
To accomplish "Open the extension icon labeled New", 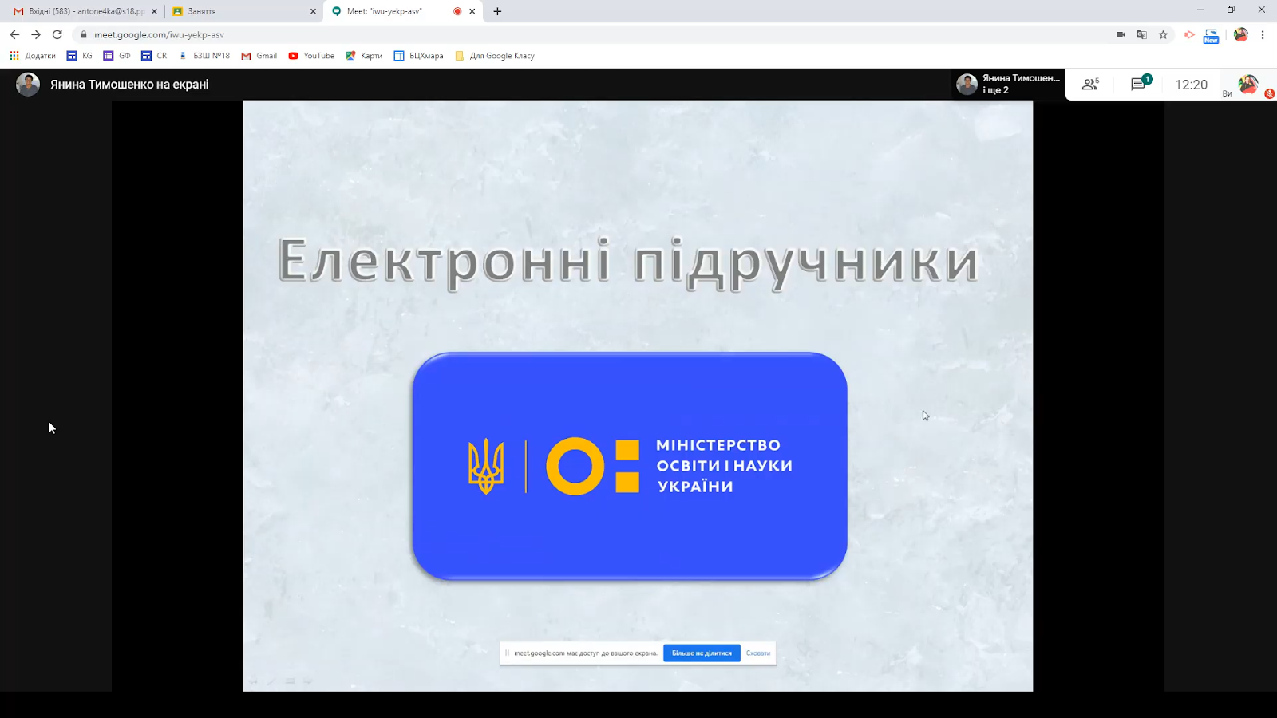I will (x=1211, y=35).
